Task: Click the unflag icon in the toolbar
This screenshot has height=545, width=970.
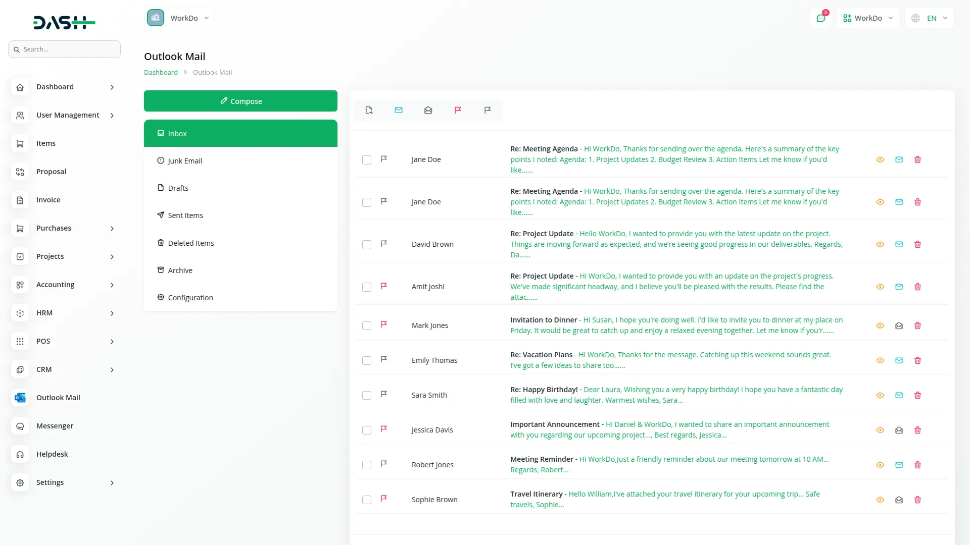Action: (488, 110)
